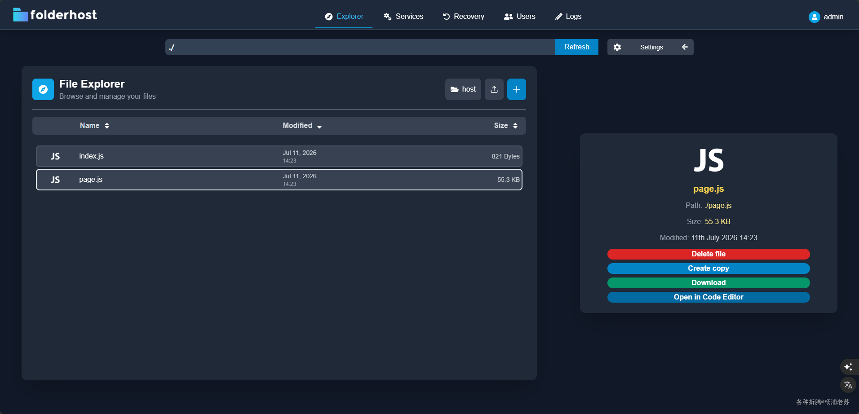Click the ./page.js path value
Viewport: 859px width, 414px height.
[718, 206]
